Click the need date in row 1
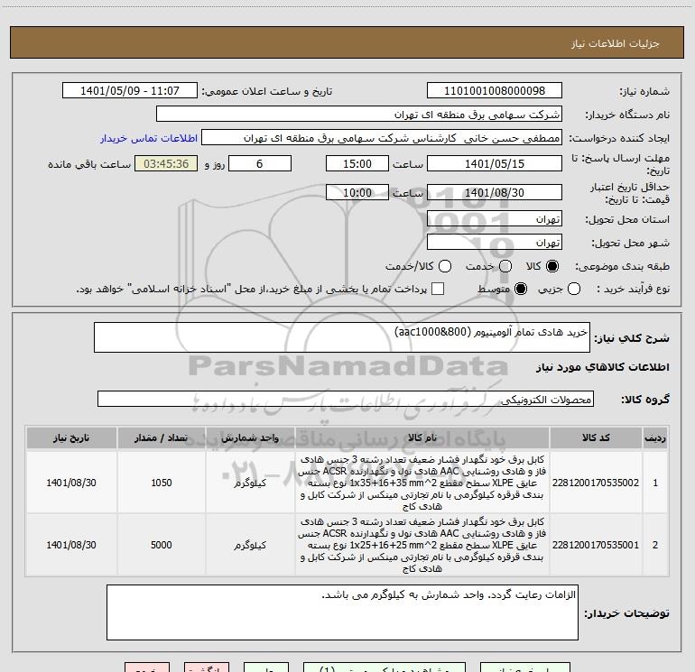Screen dimensions: 695x672 click(71, 483)
